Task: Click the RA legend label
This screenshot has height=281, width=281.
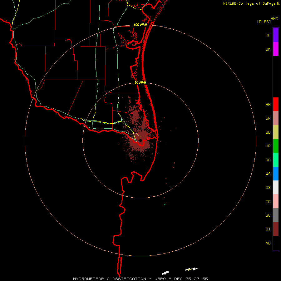Action: point(268,160)
